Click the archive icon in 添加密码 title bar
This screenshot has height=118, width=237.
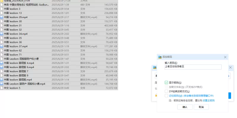pos(160,57)
